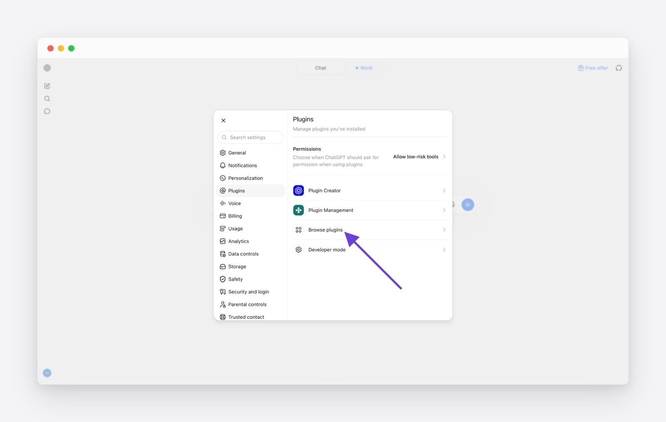The width and height of the screenshot is (666, 422).
Task: Open the Analytics section
Action: (250, 241)
